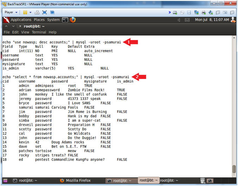Expand the power options arrow beside pause

click(x=31, y=12)
